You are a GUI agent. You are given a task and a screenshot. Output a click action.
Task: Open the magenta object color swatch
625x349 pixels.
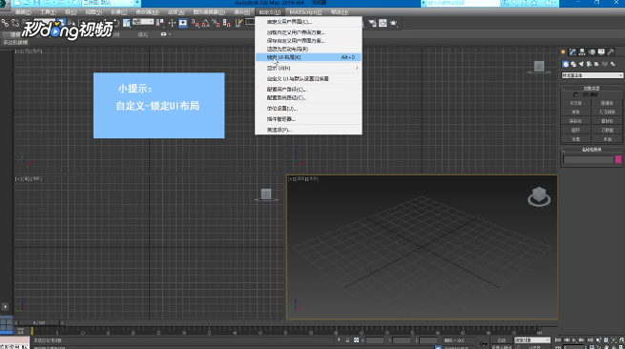pyautogui.click(x=618, y=159)
